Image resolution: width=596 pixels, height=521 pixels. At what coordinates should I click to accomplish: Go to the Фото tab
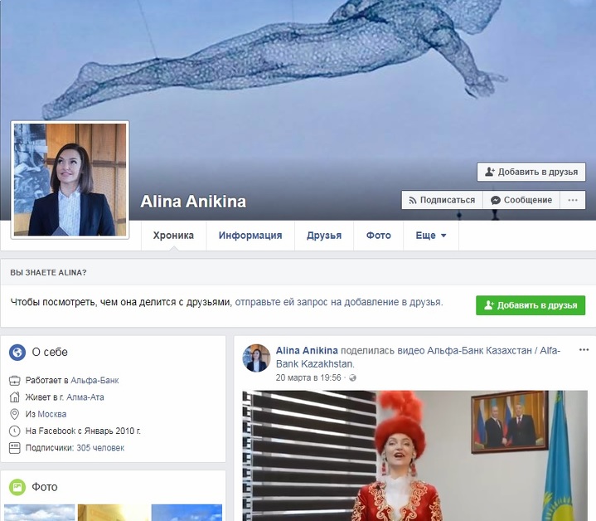(x=379, y=236)
